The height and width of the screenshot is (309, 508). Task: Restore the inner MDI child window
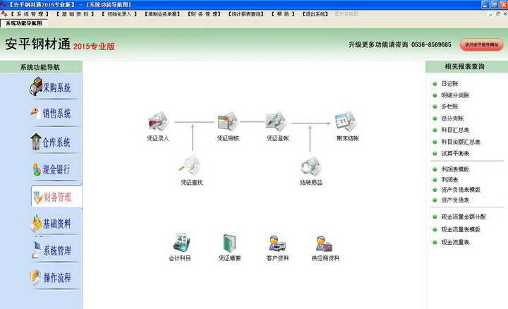498,14
